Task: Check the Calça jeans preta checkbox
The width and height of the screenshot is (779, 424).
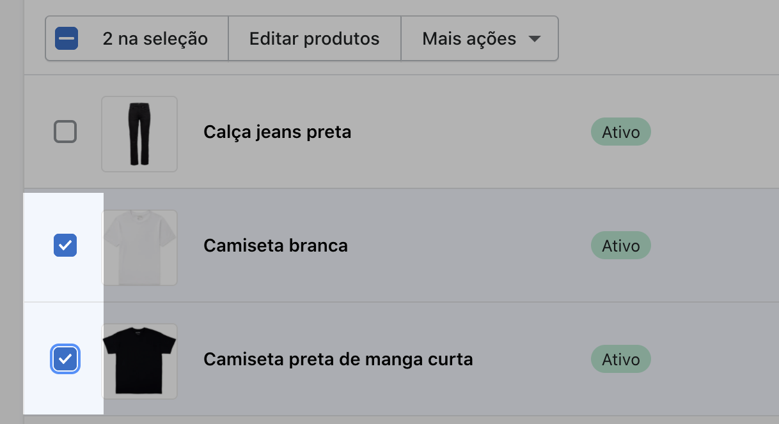Action: click(65, 132)
